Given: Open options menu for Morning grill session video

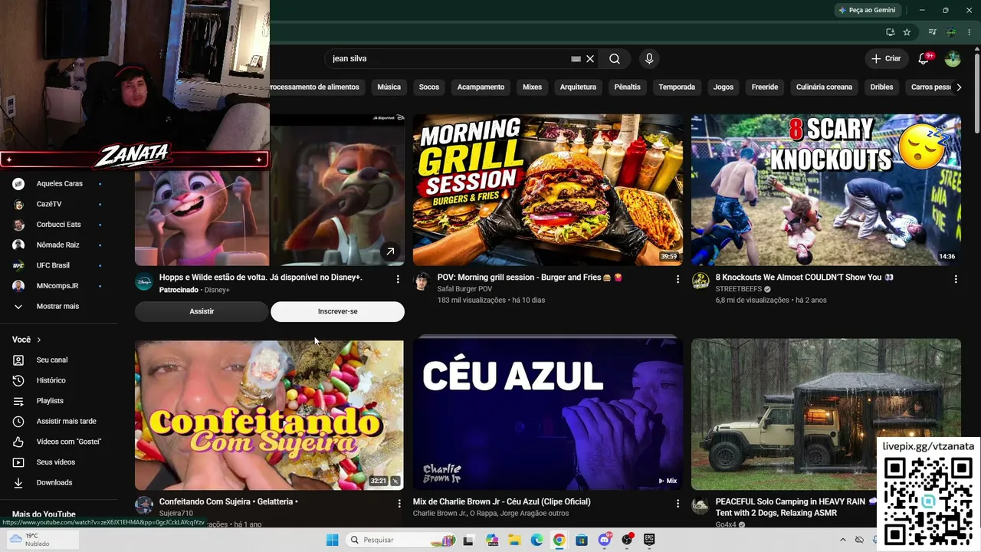Looking at the screenshot, I should pos(678,279).
